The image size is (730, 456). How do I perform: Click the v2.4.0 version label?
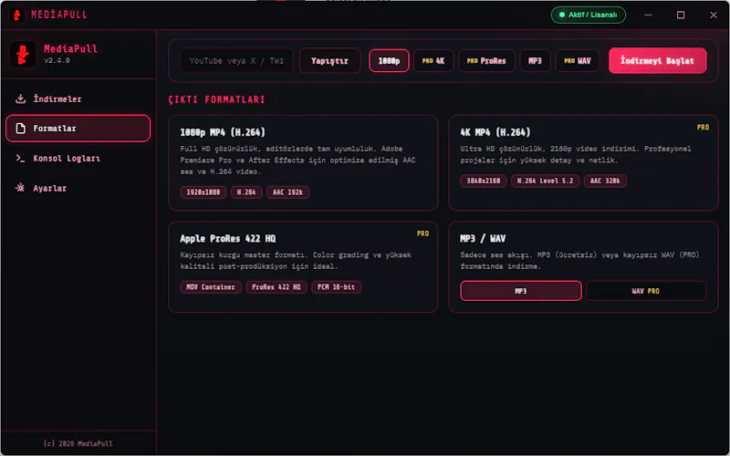tap(57, 60)
